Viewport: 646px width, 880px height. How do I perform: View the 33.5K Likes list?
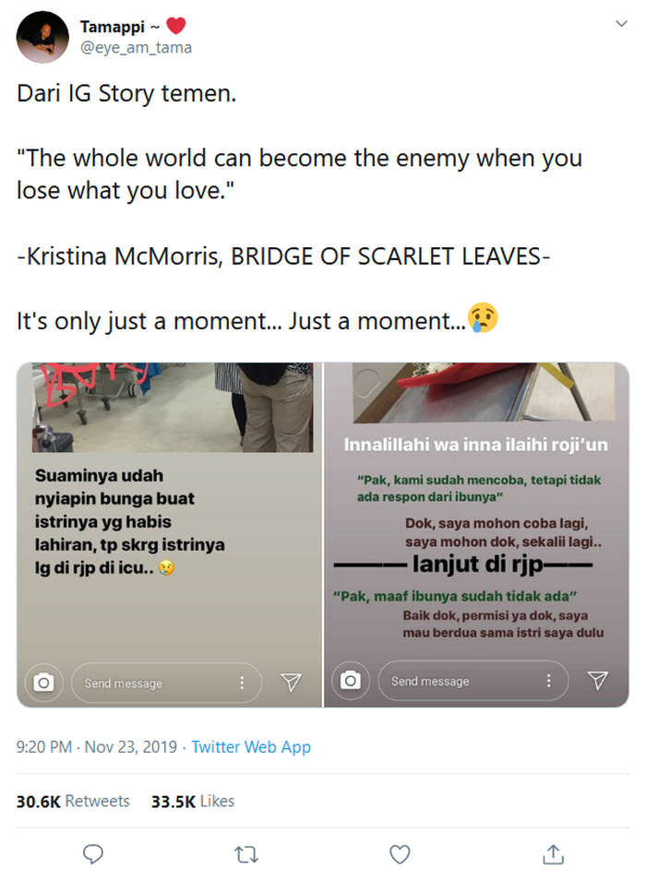pyautogui.click(x=193, y=801)
